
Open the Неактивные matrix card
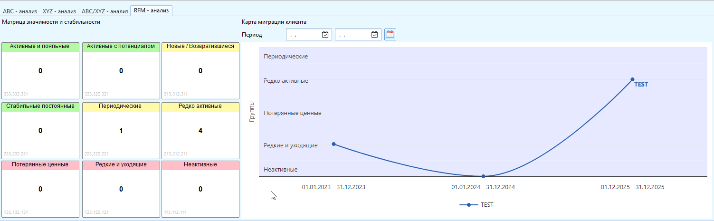pyautogui.click(x=200, y=189)
